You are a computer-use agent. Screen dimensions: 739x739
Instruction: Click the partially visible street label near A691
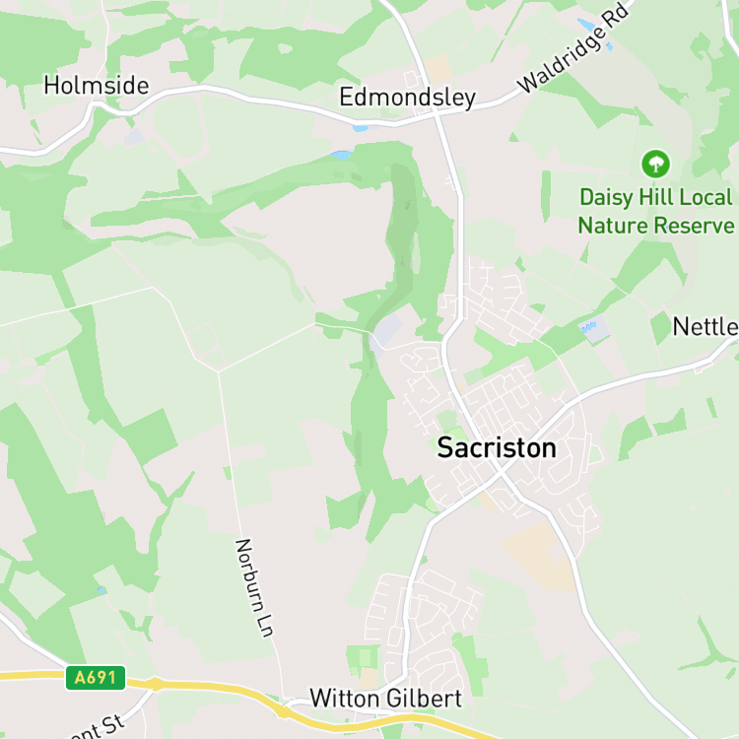(x=97, y=728)
